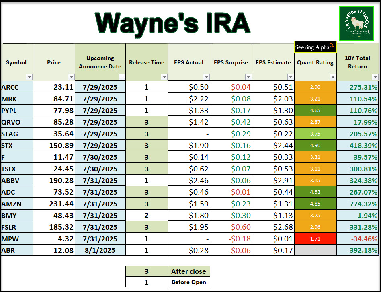Select the MPW 10Y return -34.46% cell

pyautogui.click(x=358, y=239)
